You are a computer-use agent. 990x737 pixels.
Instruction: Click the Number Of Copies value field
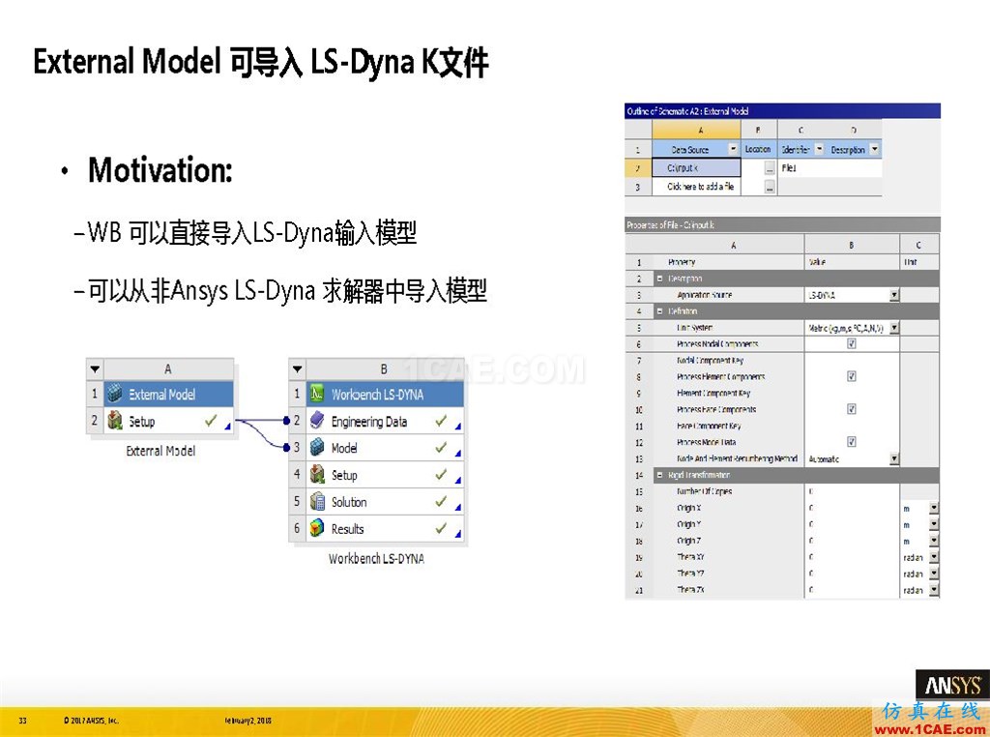pos(852,491)
